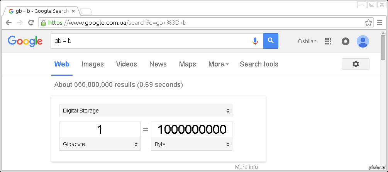Open Google notifications bell

(346, 41)
